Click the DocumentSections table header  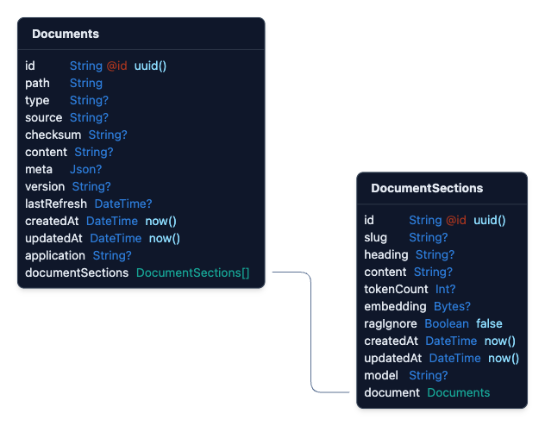click(427, 188)
